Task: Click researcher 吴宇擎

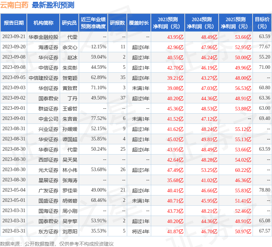Action: pos(70,221)
